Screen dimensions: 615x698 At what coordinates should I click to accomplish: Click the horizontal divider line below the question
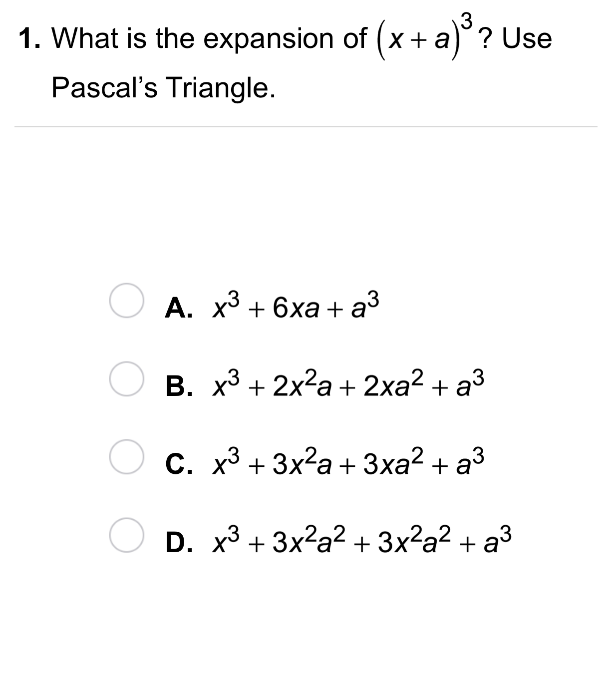tap(306, 127)
